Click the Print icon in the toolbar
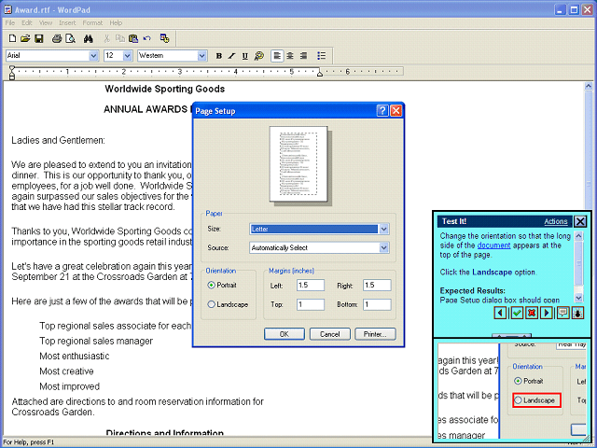Screen dimensions: 597x448 pos(57,38)
